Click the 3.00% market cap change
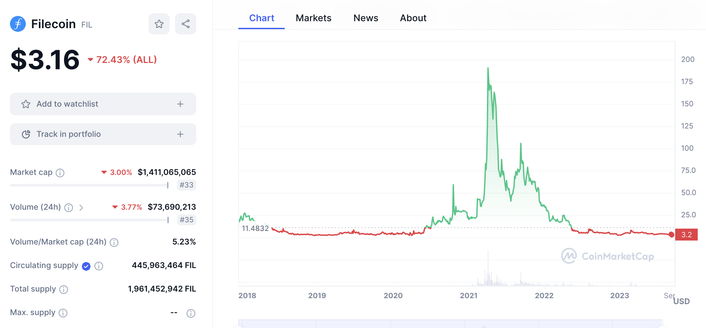706x328 pixels. [x=117, y=172]
